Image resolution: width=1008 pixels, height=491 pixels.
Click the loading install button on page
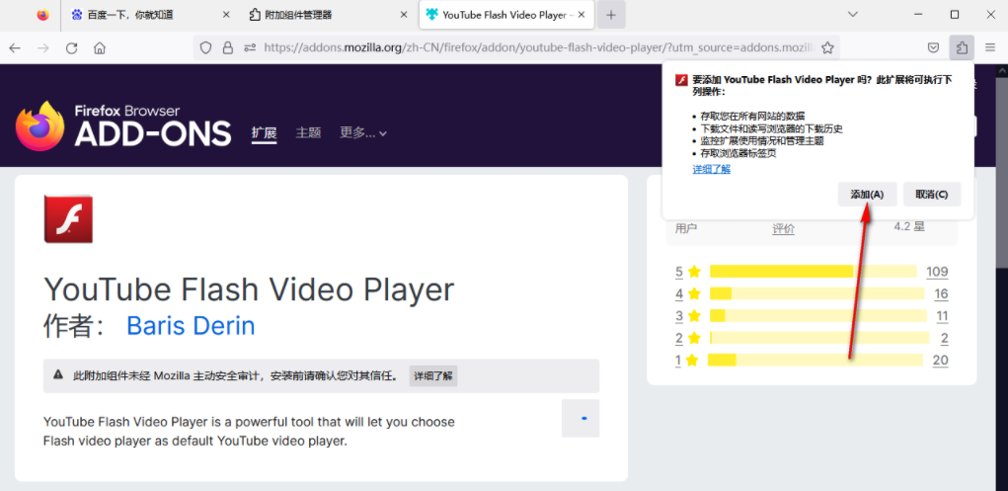point(581,418)
